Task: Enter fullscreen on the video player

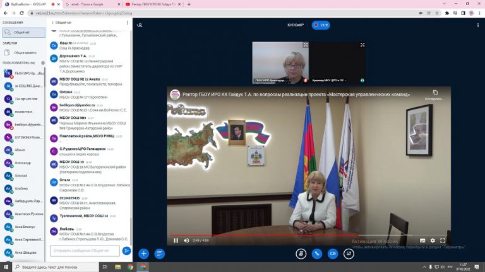Action: 443,241
